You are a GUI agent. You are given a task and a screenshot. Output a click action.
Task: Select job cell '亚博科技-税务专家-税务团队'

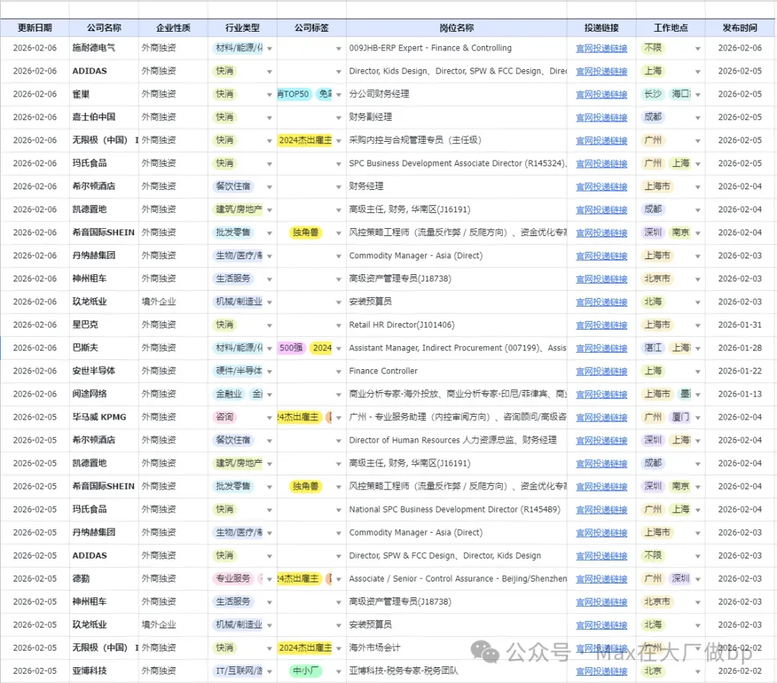456,671
